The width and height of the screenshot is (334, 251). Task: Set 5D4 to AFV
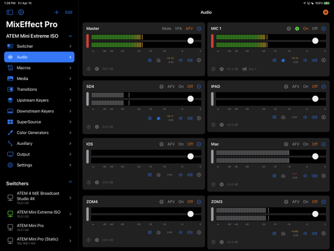coord(171,87)
